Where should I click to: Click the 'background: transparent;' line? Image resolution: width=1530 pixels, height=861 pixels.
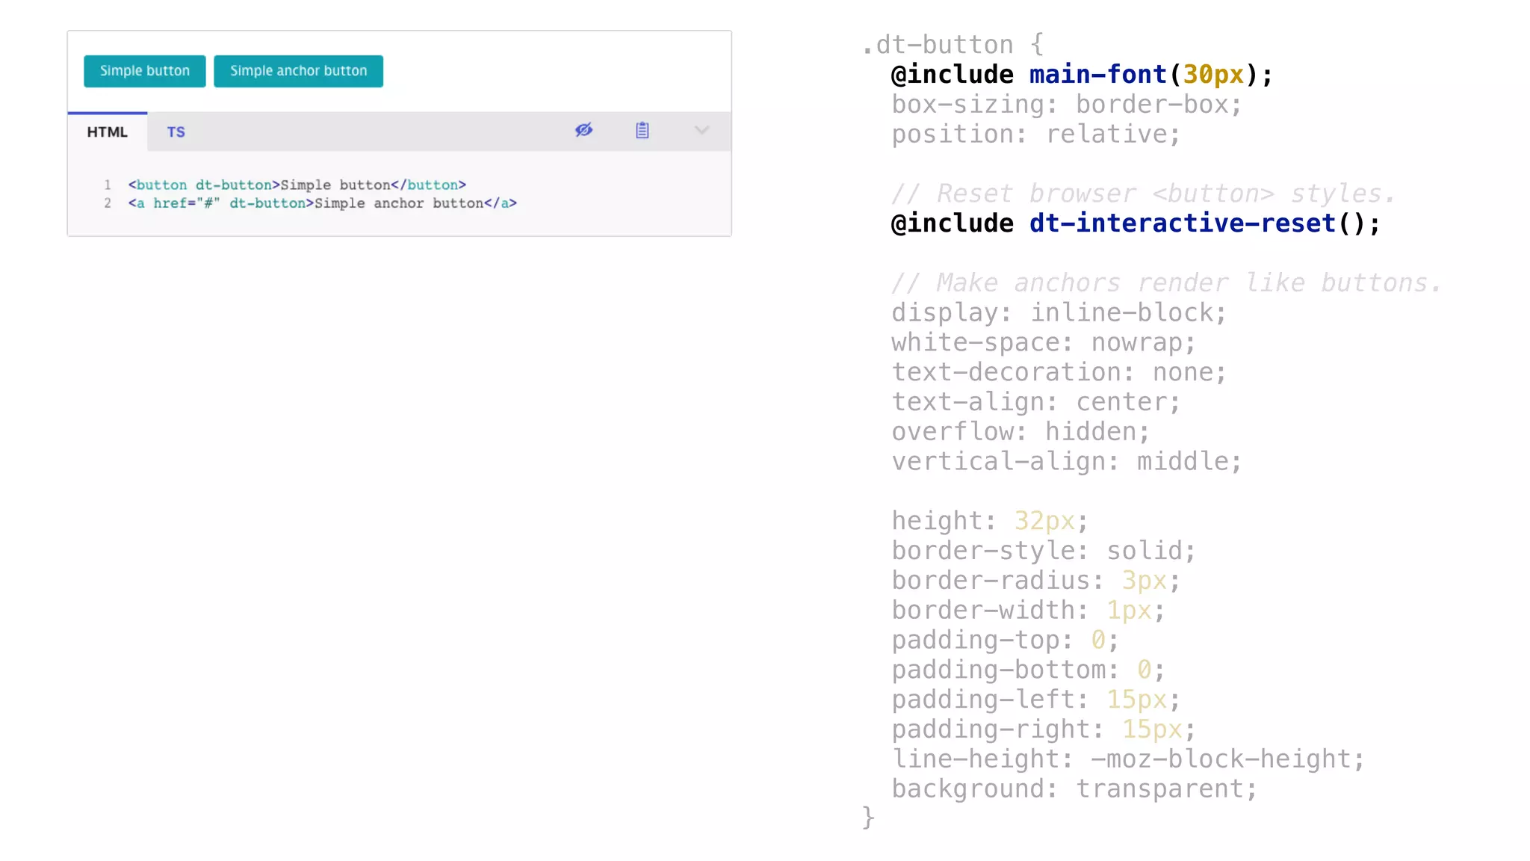1074,789
